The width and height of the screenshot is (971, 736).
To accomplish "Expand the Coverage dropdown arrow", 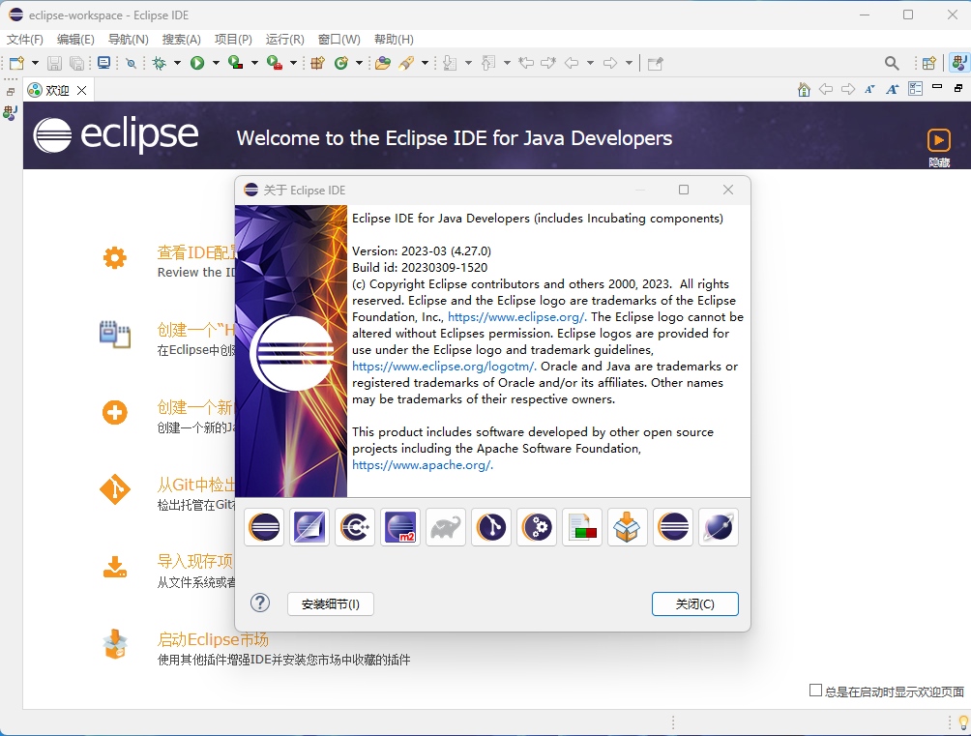I will [x=254, y=63].
